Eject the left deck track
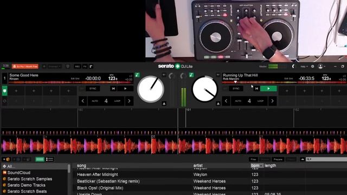Viewport: 347px width, 195px height. (164, 103)
